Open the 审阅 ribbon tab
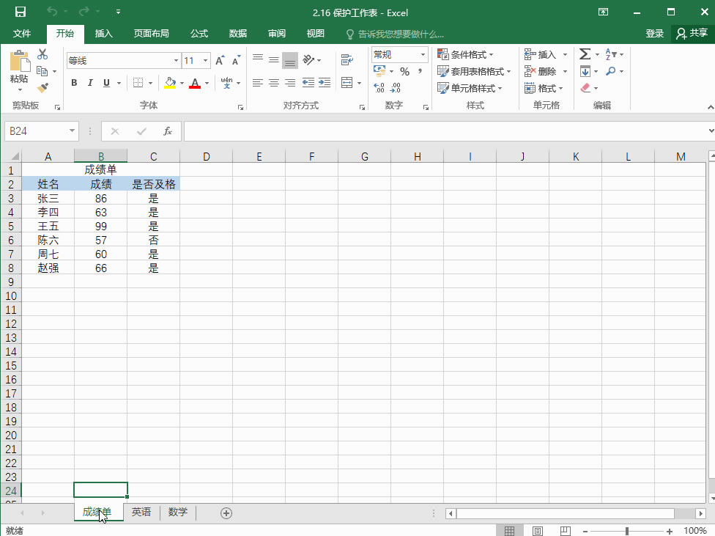 pyautogui.click(x=276, y=33)
